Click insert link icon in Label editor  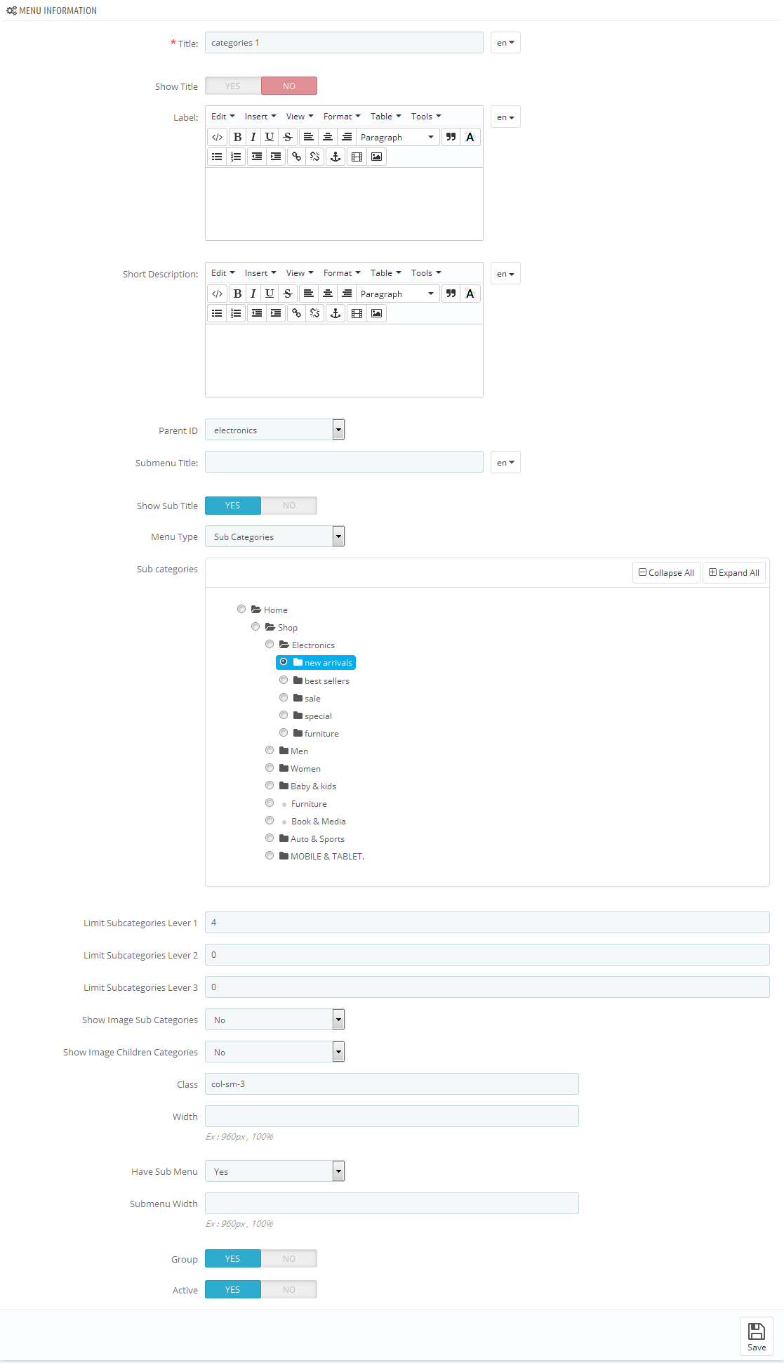coord(296,157)
